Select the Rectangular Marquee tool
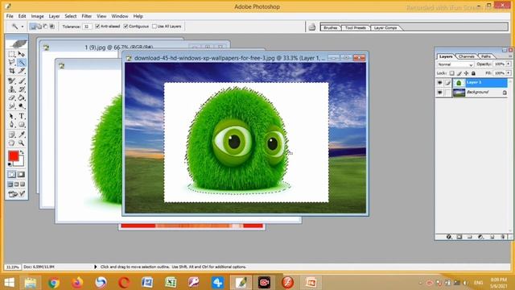This screenshot has width=515, height=290. pyautogui.click(x=12, y=54)
